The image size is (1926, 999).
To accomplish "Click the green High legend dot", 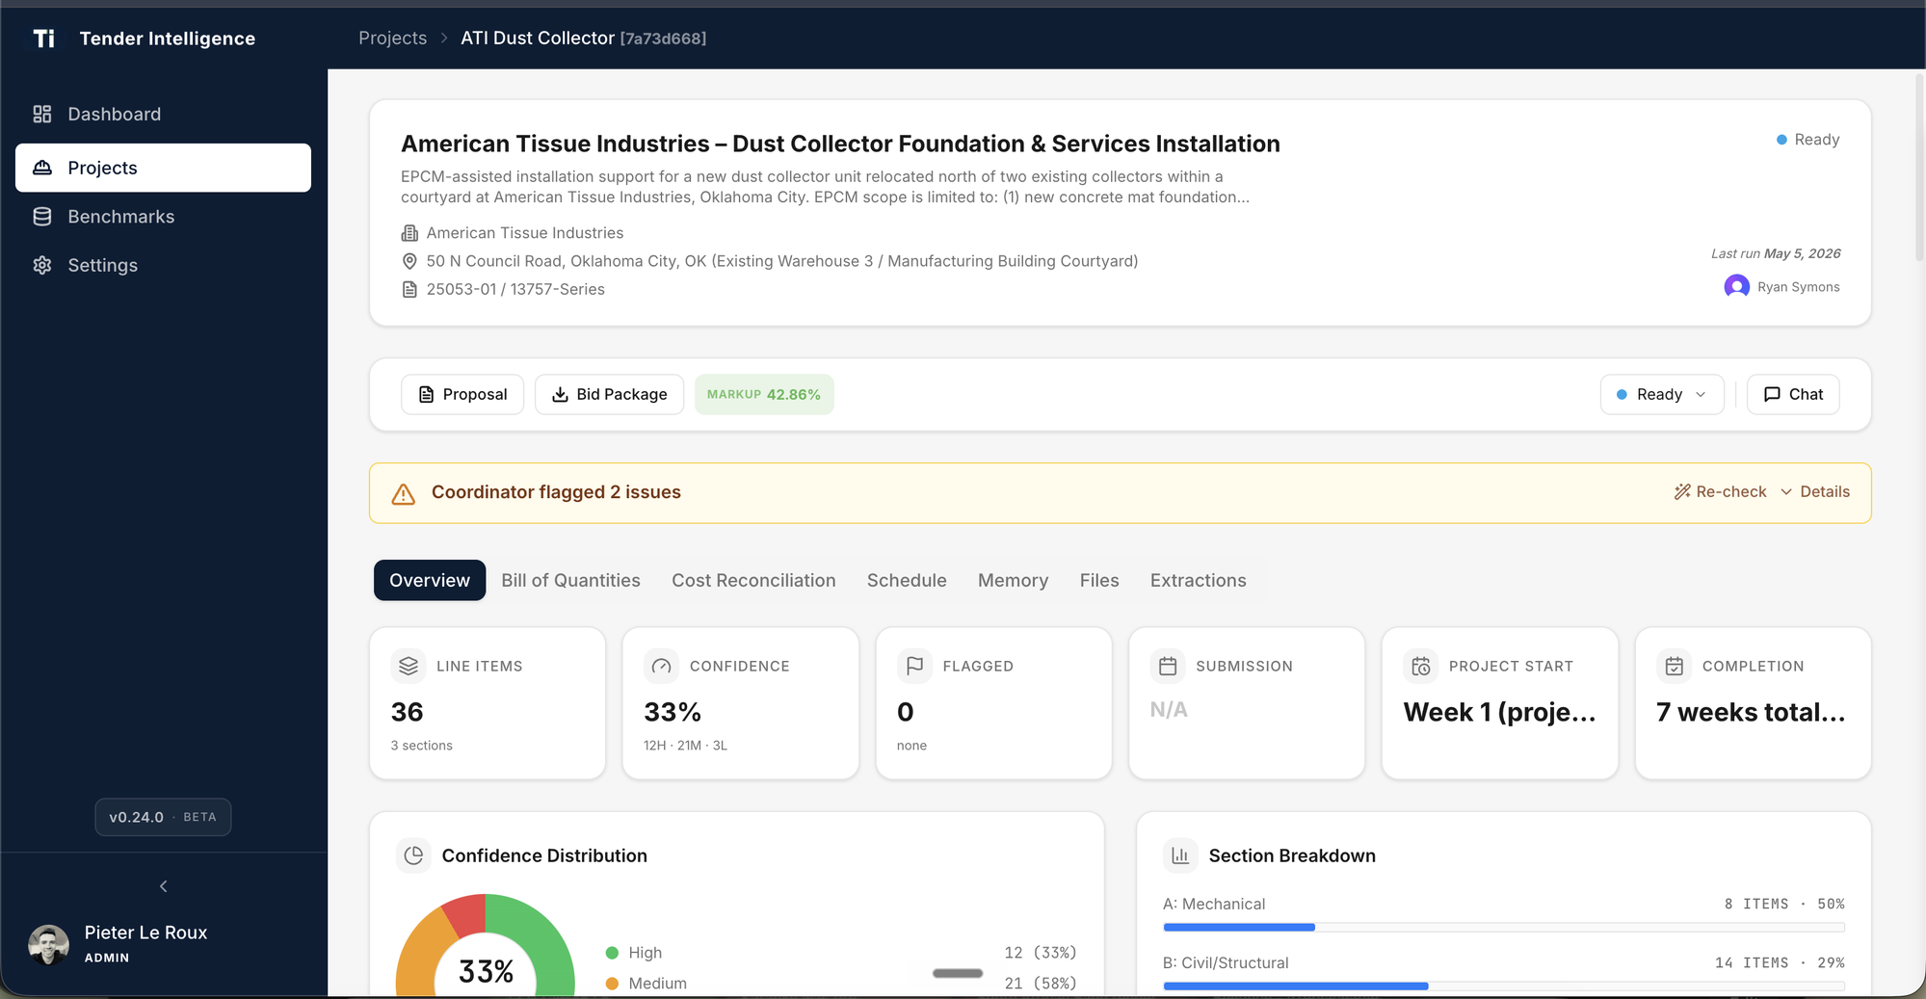I will pos(612,953).
